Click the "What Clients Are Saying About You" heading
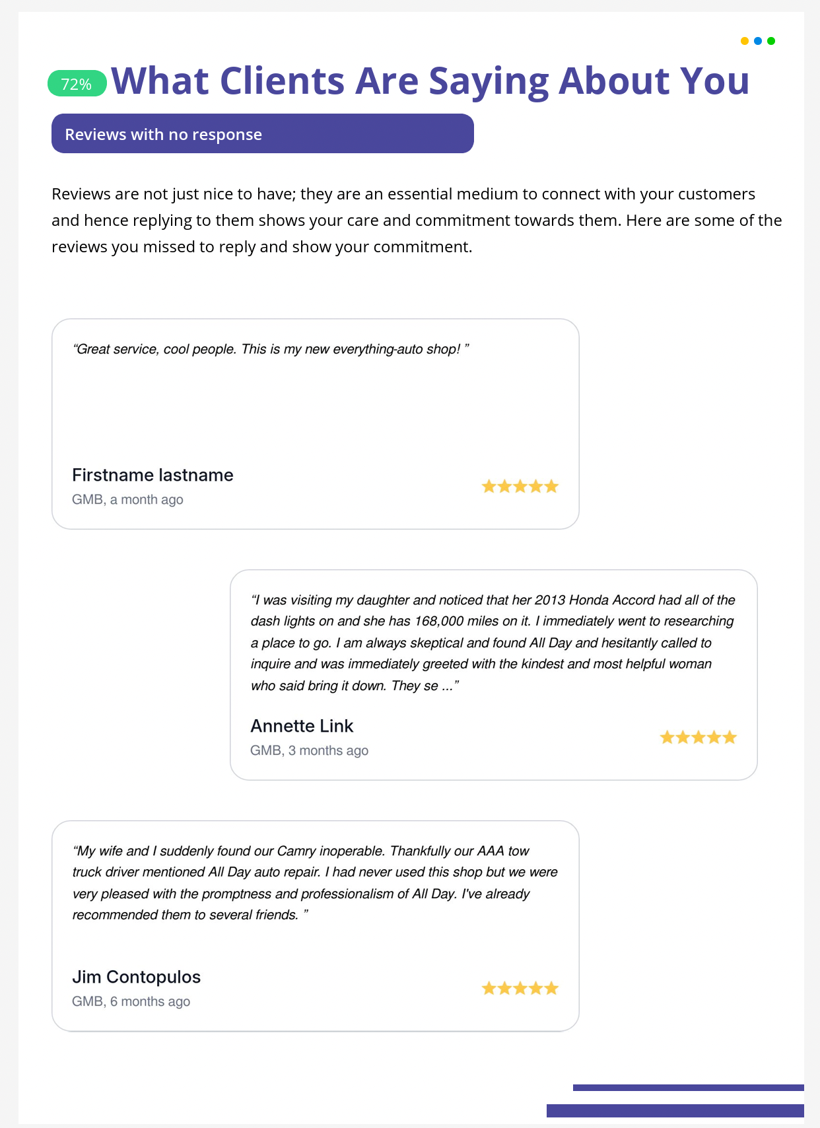 430,81
